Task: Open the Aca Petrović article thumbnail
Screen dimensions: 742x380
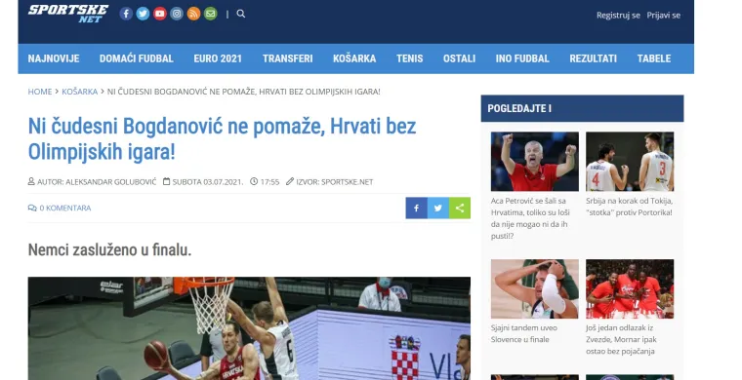Action: (x=535, y=162)
